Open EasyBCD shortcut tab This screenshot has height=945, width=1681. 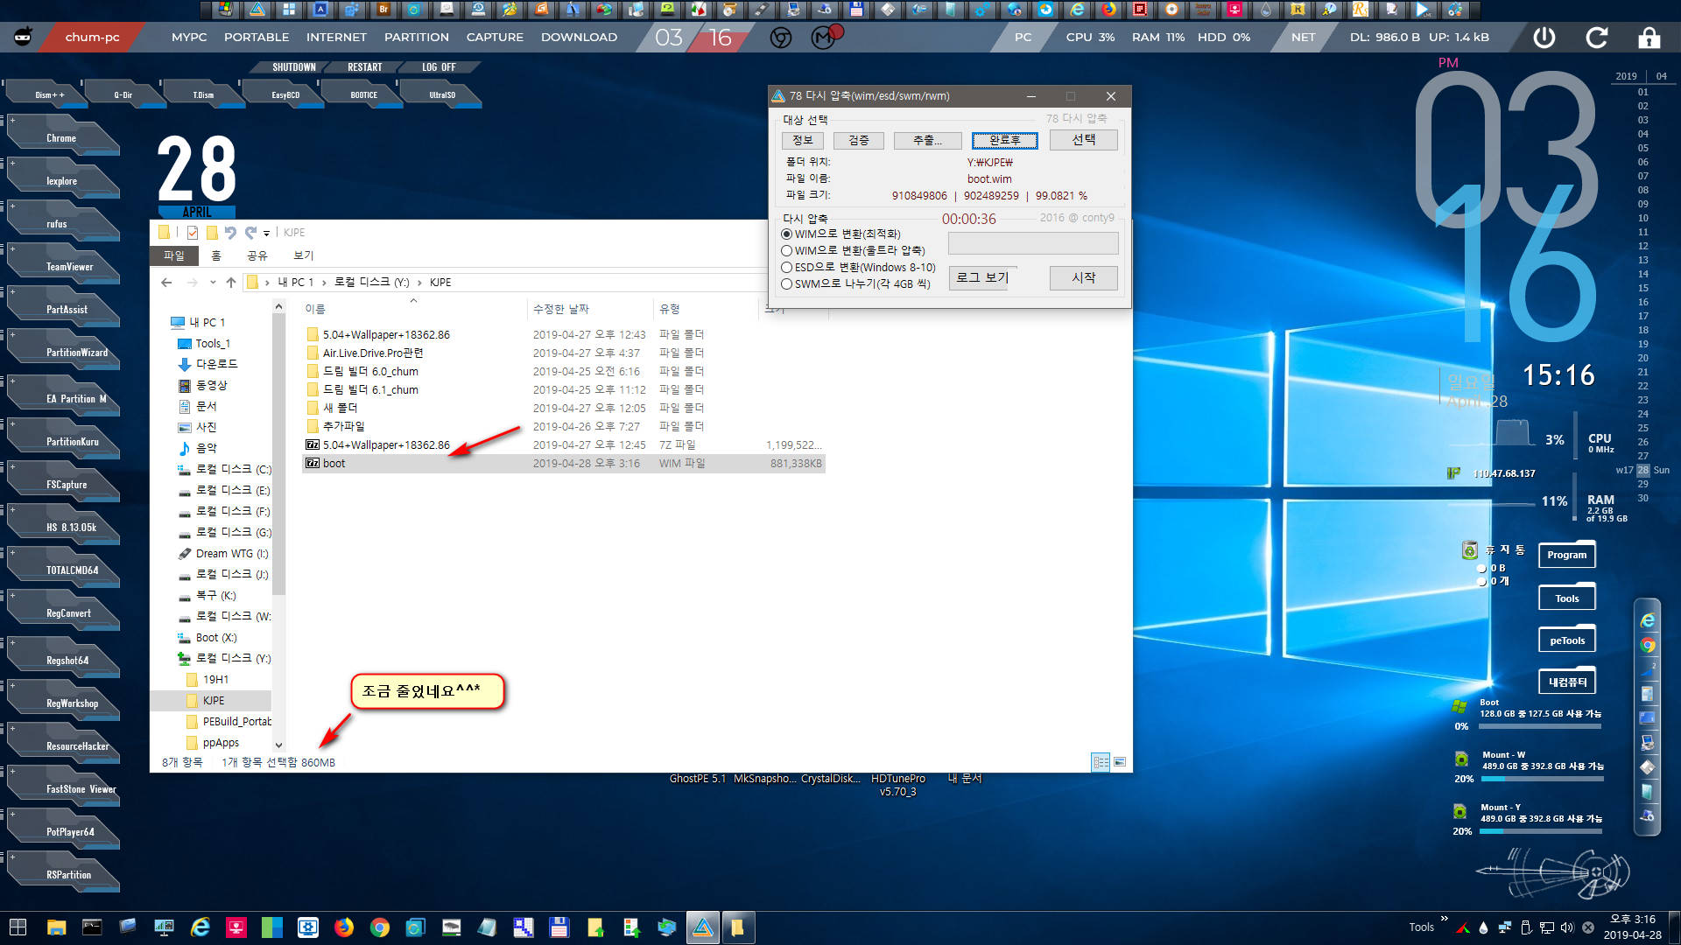285,94
